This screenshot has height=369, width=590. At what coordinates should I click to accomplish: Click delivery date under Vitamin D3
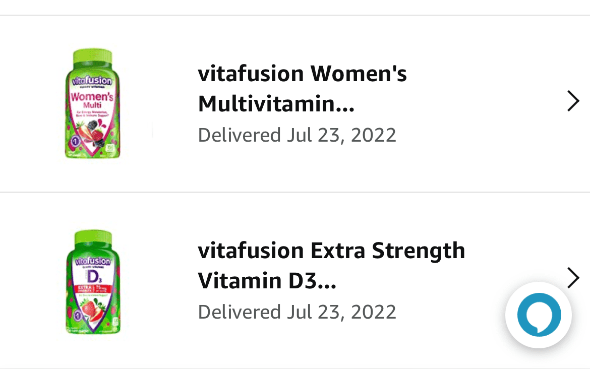297,312
